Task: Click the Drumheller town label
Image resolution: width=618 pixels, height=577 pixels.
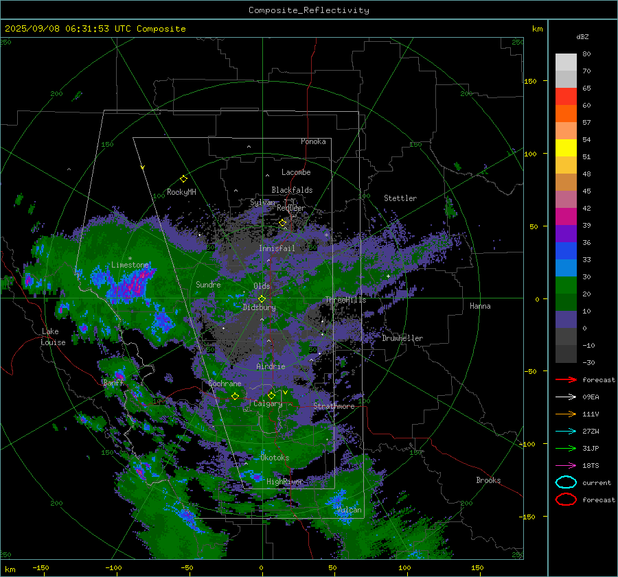Action: 402,338
